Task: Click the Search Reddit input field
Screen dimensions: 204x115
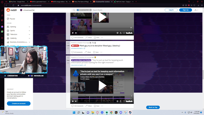Action: (116, 10)
